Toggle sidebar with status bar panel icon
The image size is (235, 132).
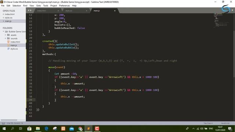click(x=3, y=123)
